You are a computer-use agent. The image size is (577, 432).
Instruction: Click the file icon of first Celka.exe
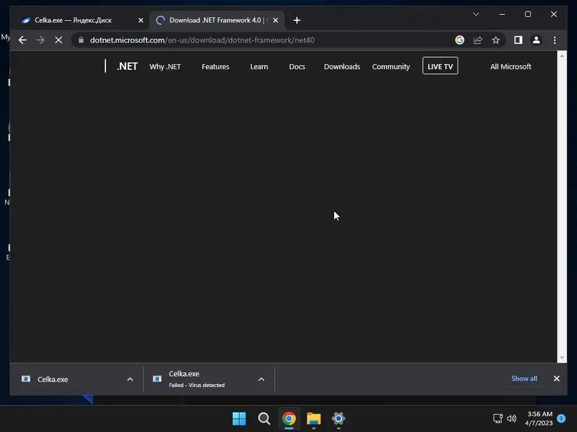26,379
